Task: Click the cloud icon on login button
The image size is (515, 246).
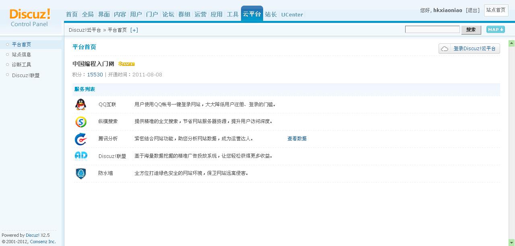Action: click(445, 49)
